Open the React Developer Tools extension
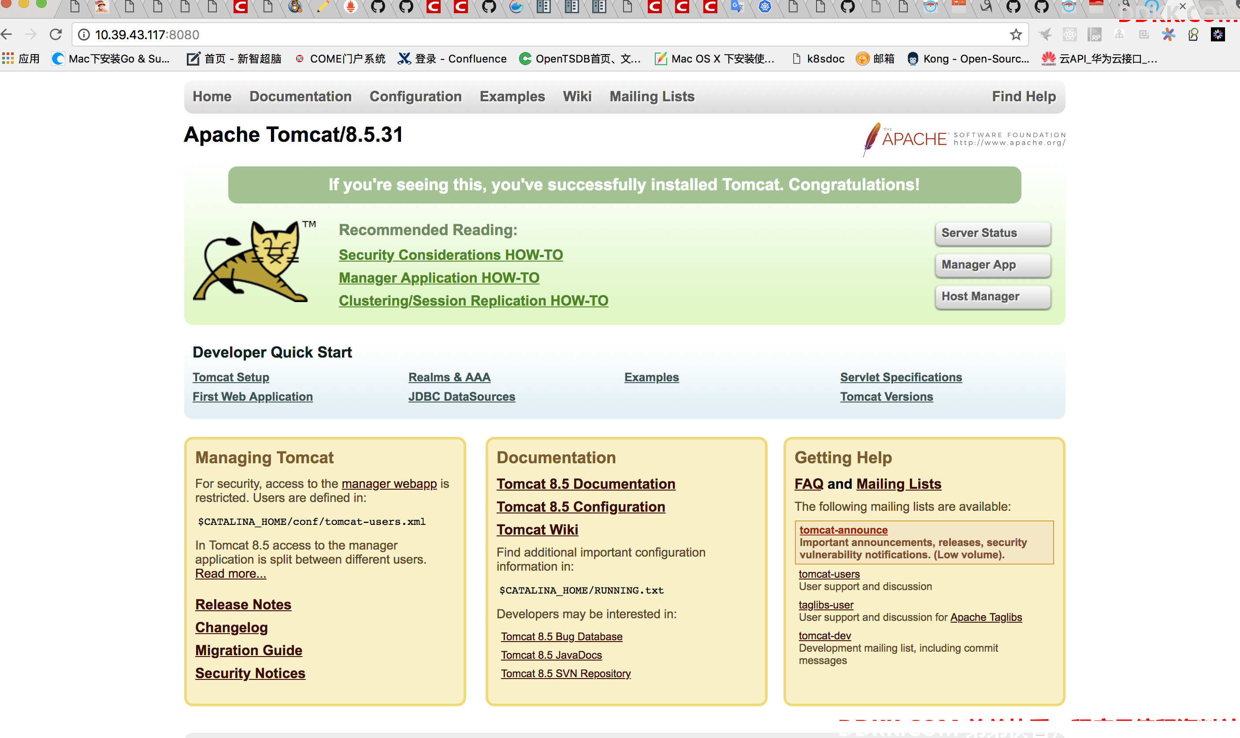The image size is (1240, 738). pyautogui.click(x=1070, y=34)
